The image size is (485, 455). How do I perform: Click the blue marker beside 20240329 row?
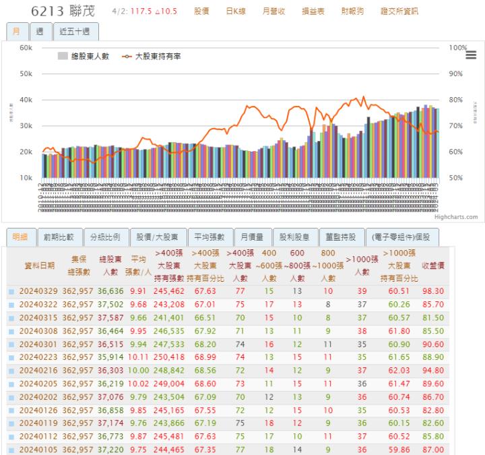point(11,291)
